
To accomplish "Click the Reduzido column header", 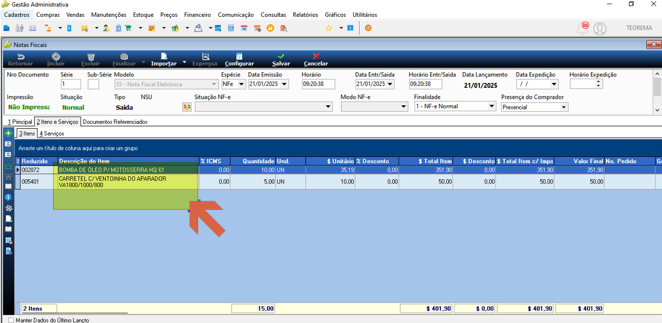I will pyautogui.click(x=39, y=161).
